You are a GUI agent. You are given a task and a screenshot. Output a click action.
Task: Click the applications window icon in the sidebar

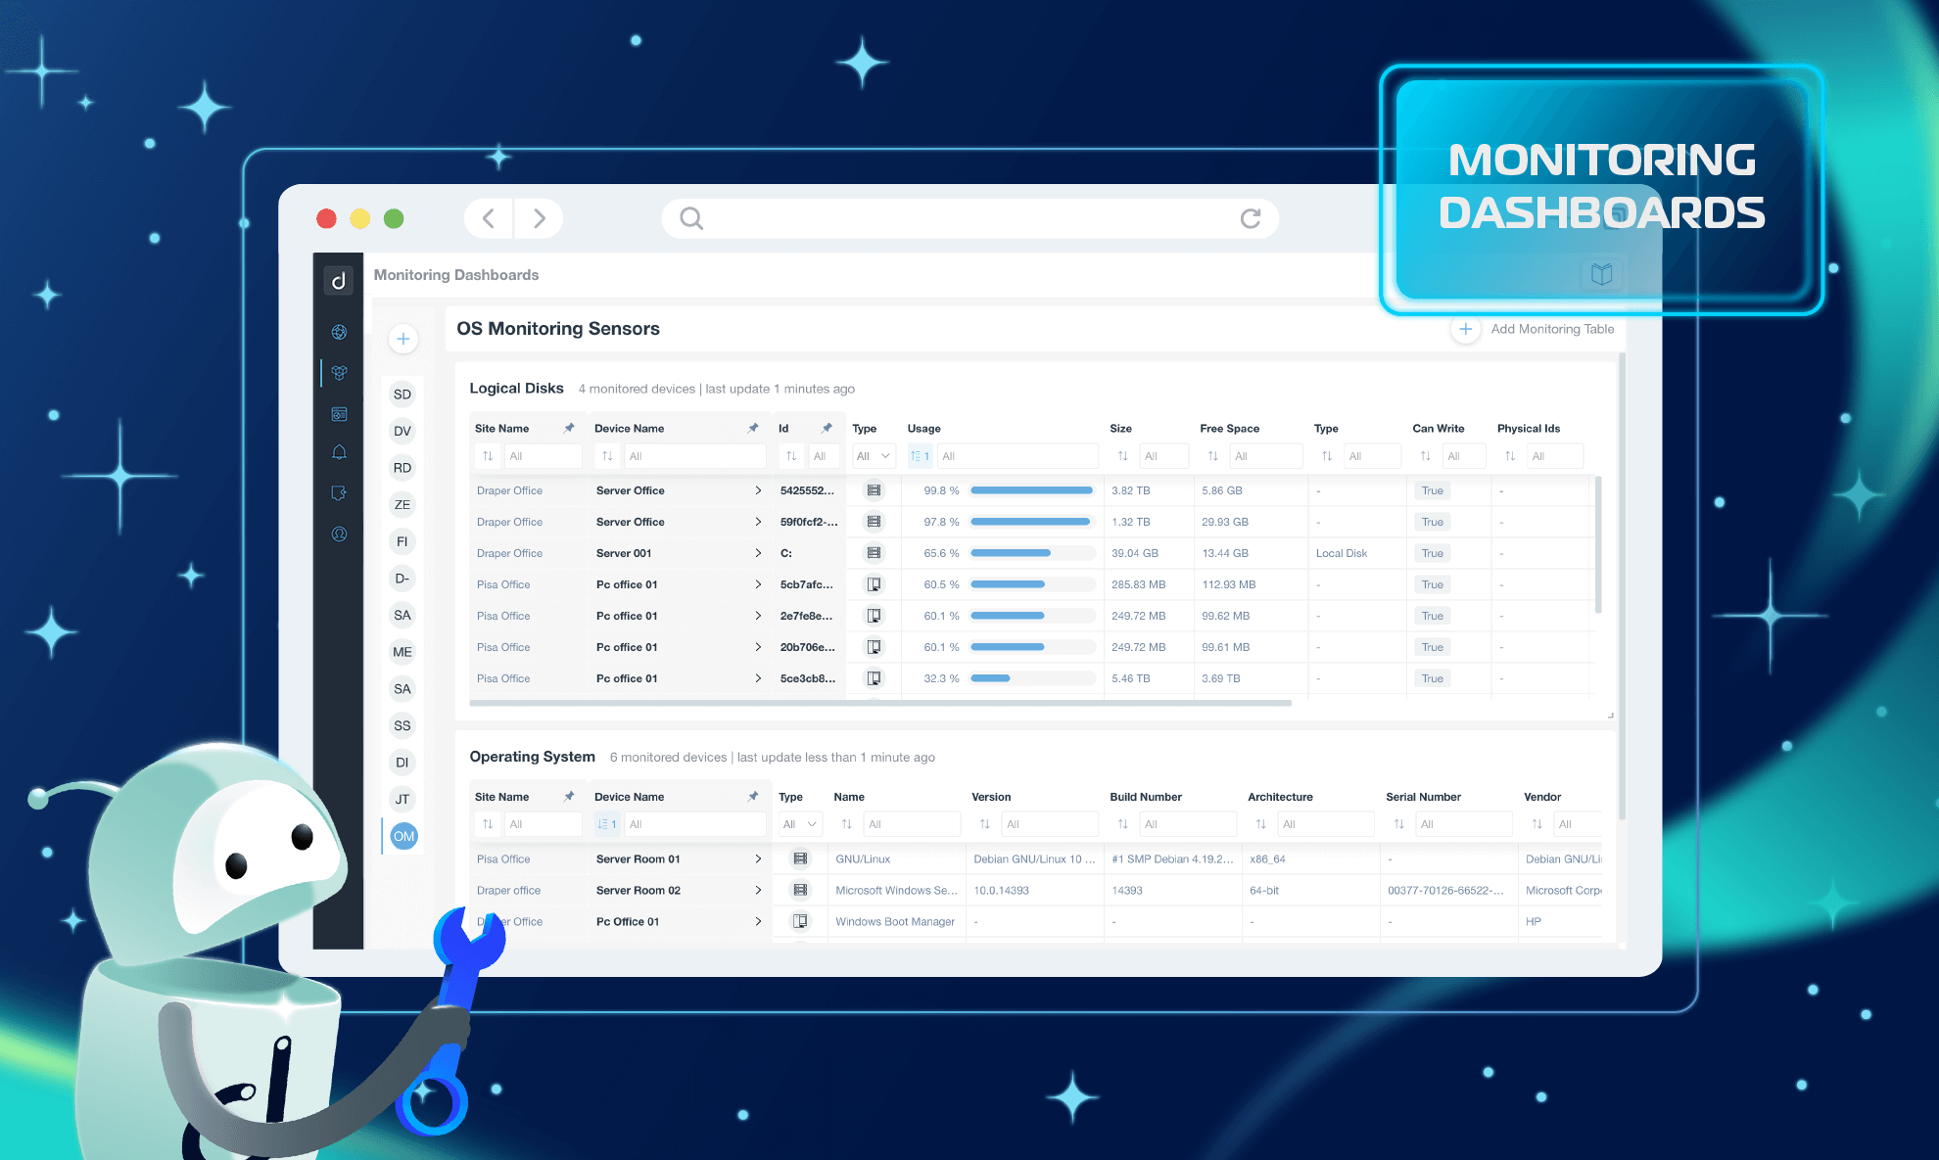coord(339,414)
